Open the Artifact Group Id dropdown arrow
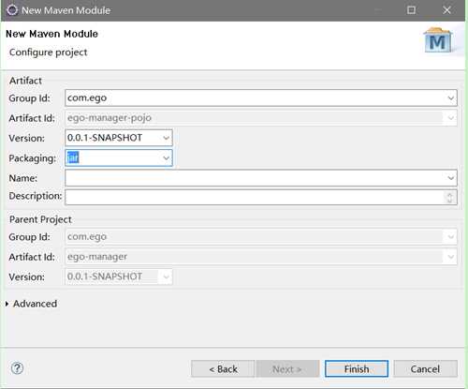This screenshot has width=468, height=389. pyautogui.click(x=451, y=98)
